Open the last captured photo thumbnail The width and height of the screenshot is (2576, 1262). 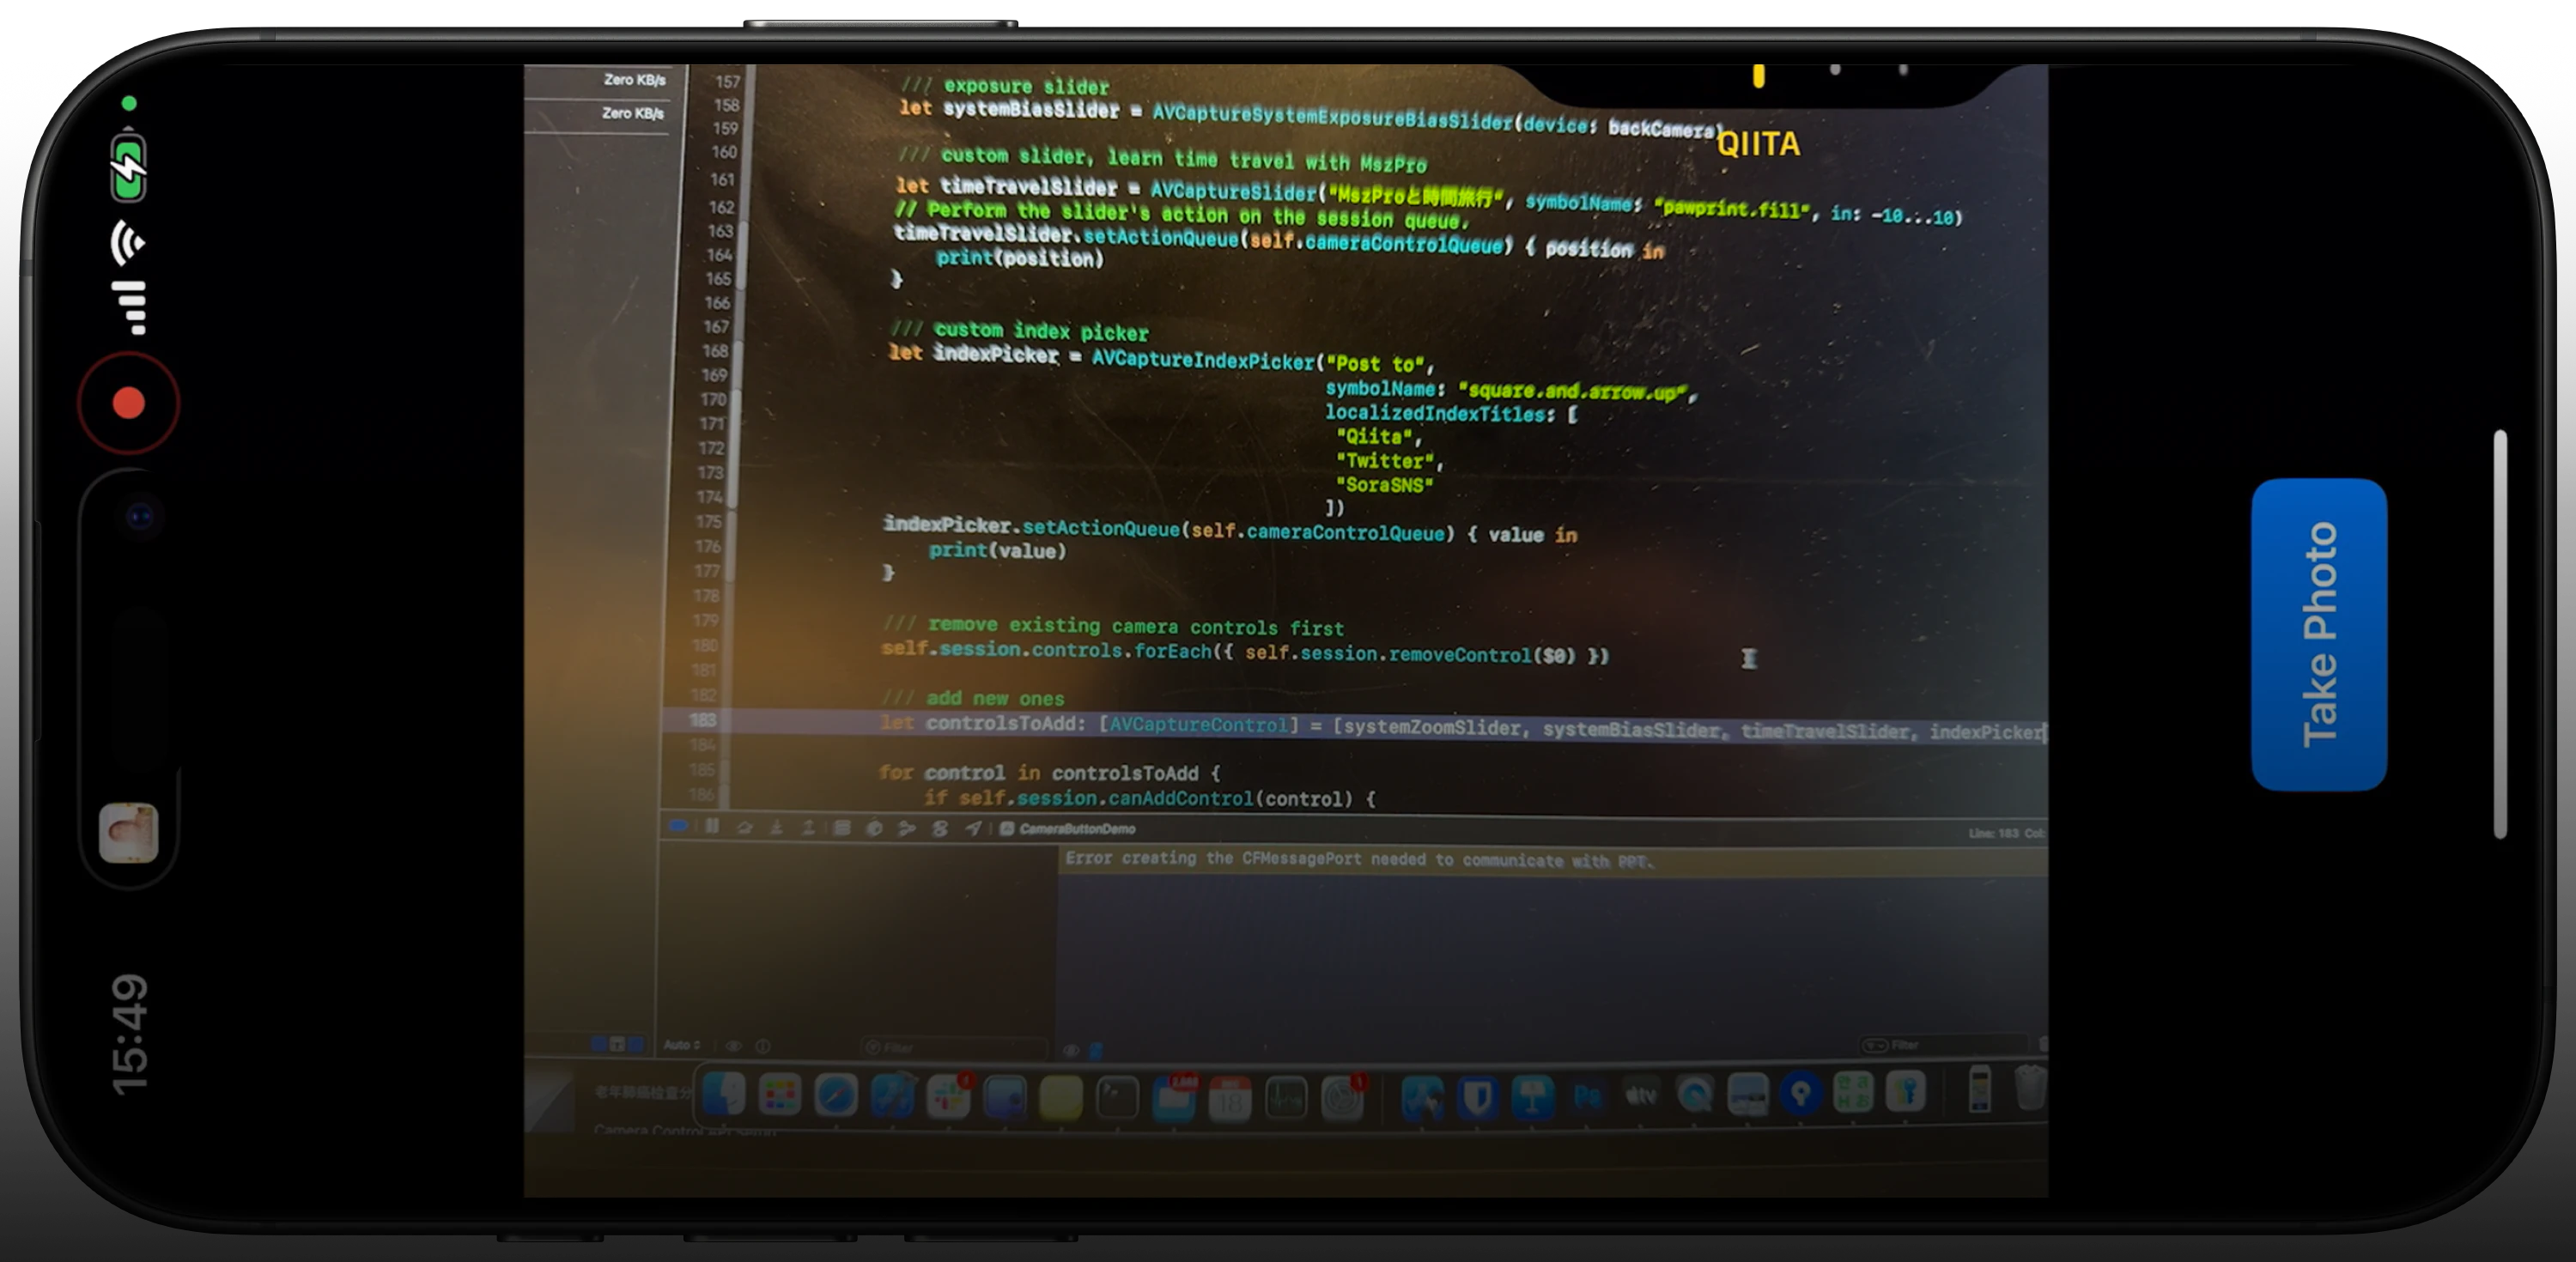[128, 832]
